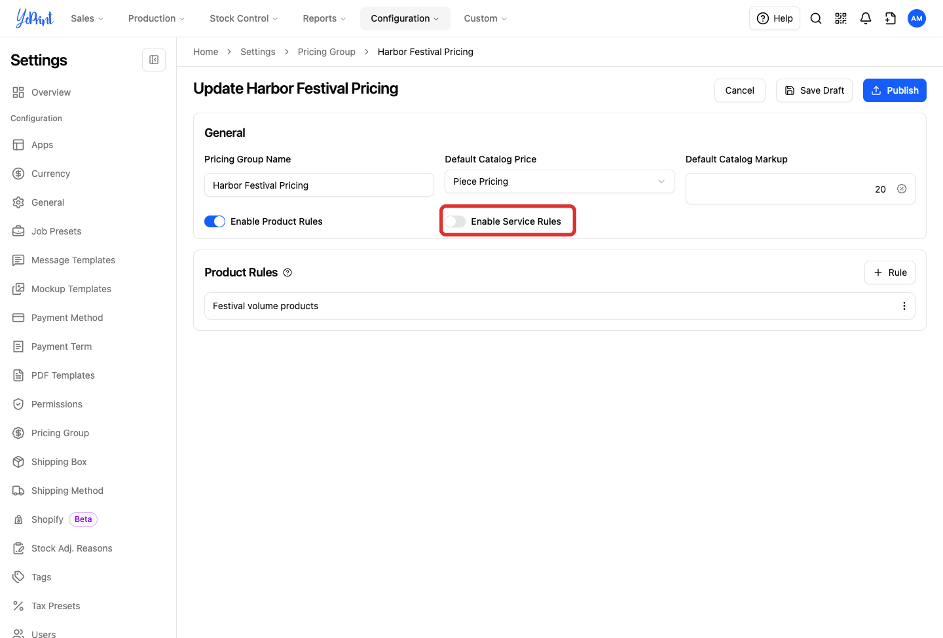The height and width of the screenshot is (638, 943).
Task: Open the Sales menu
Action: pos(87,18)
